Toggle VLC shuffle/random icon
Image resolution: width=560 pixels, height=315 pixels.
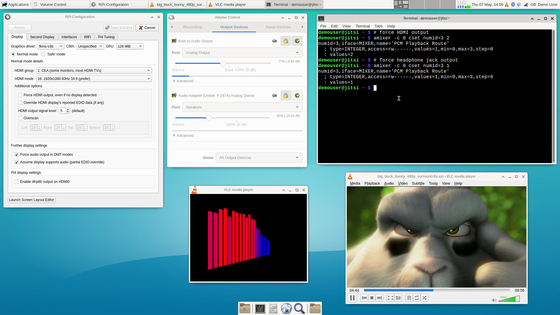[x=424, y=298]
